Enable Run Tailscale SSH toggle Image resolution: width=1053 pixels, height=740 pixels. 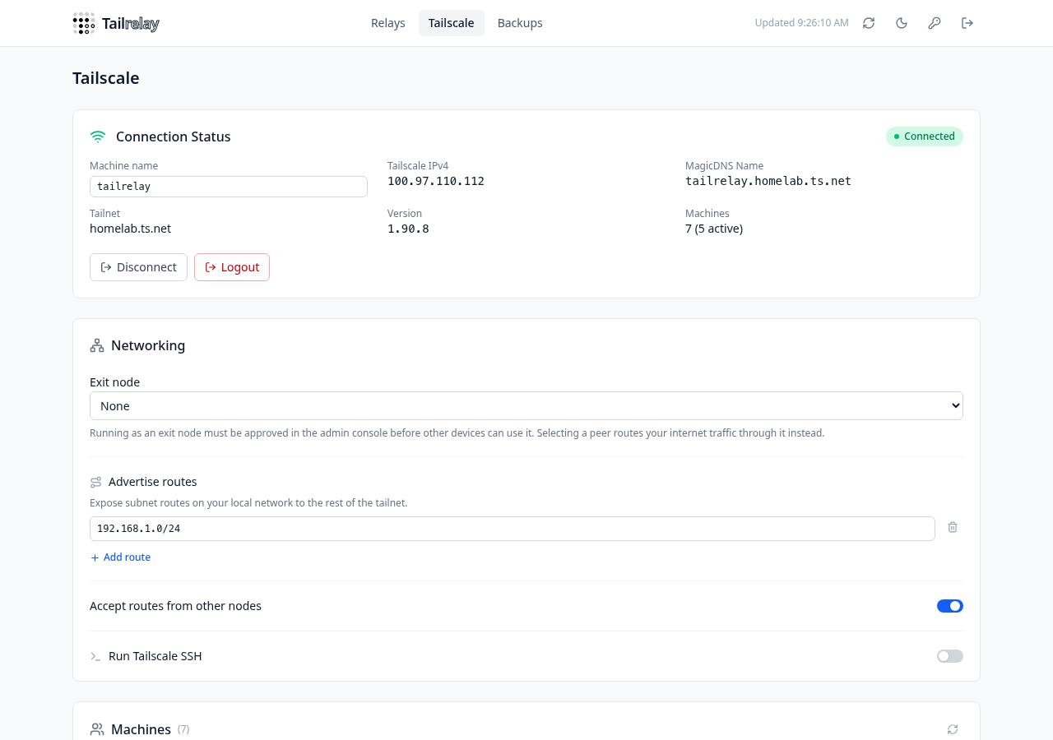pos(950,656)
